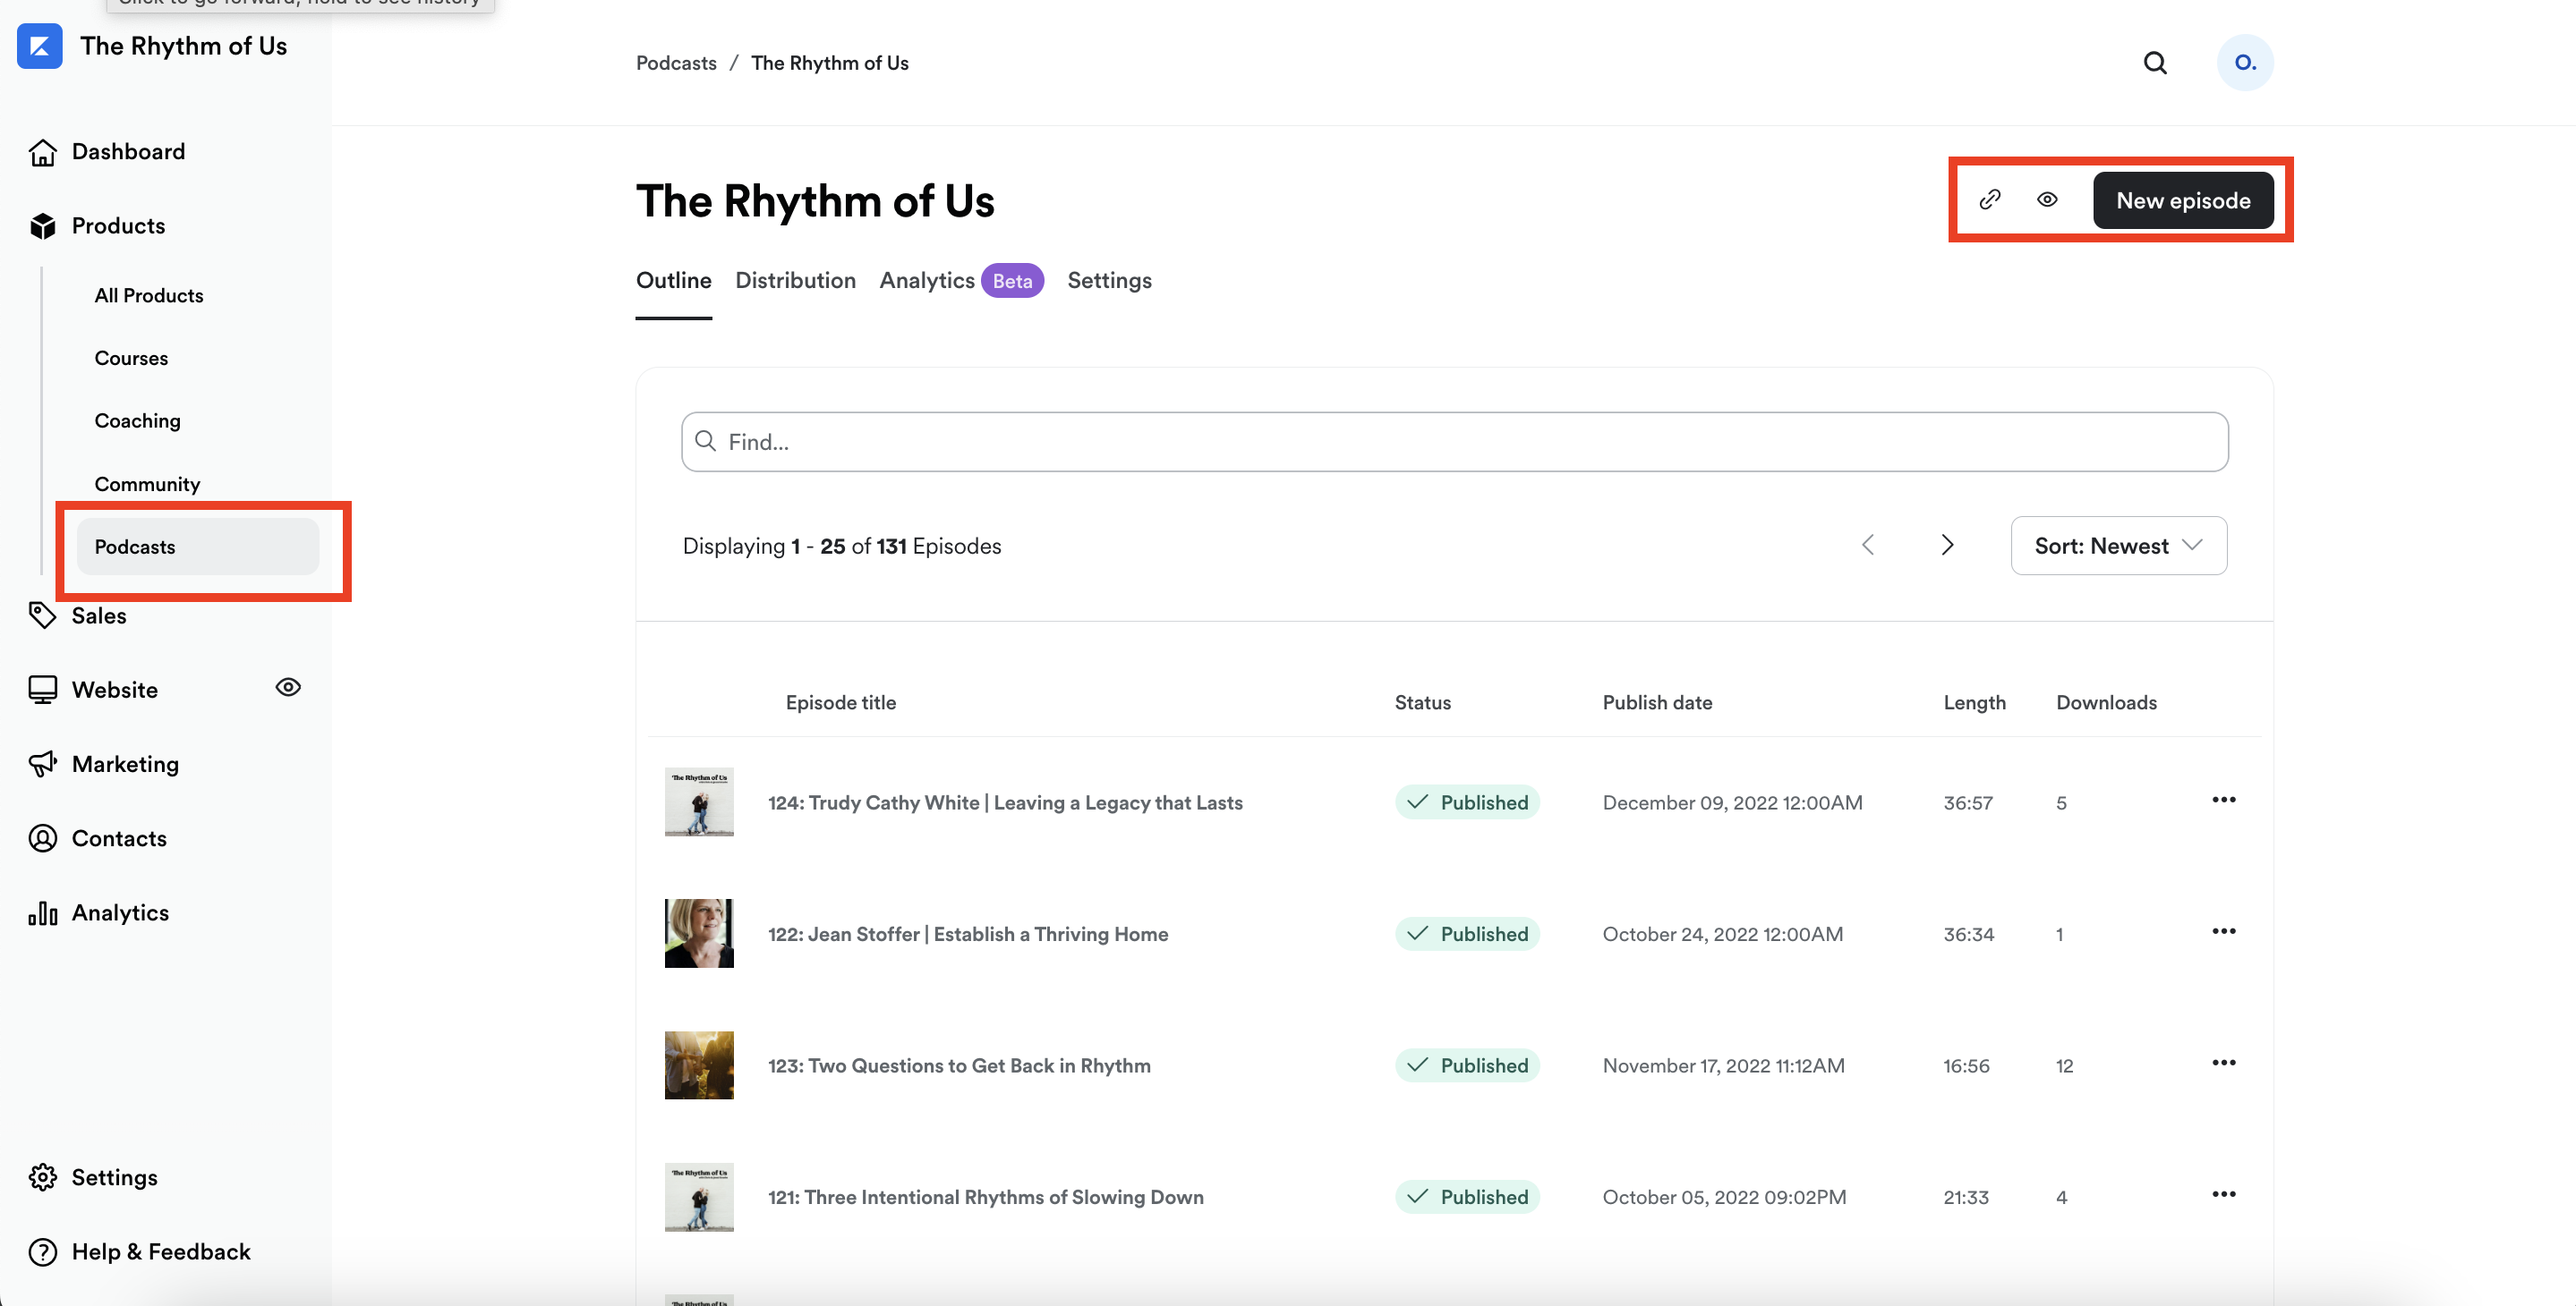Click the Contacts person icon
Screen dimensions: 2576x1306
point(42,838)
